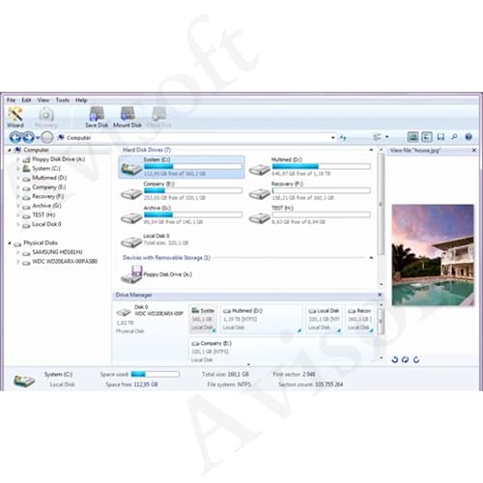Launch the Wizard tool
This screenshot has height=483, width=483.
pyautogui.click(x=15, y=117)
